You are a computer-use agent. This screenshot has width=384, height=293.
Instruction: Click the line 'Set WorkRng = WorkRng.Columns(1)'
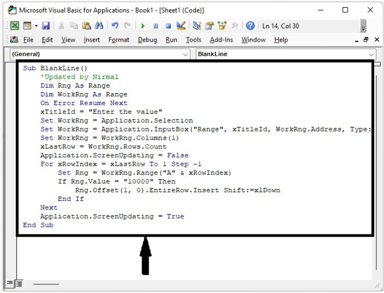point(110,138)
